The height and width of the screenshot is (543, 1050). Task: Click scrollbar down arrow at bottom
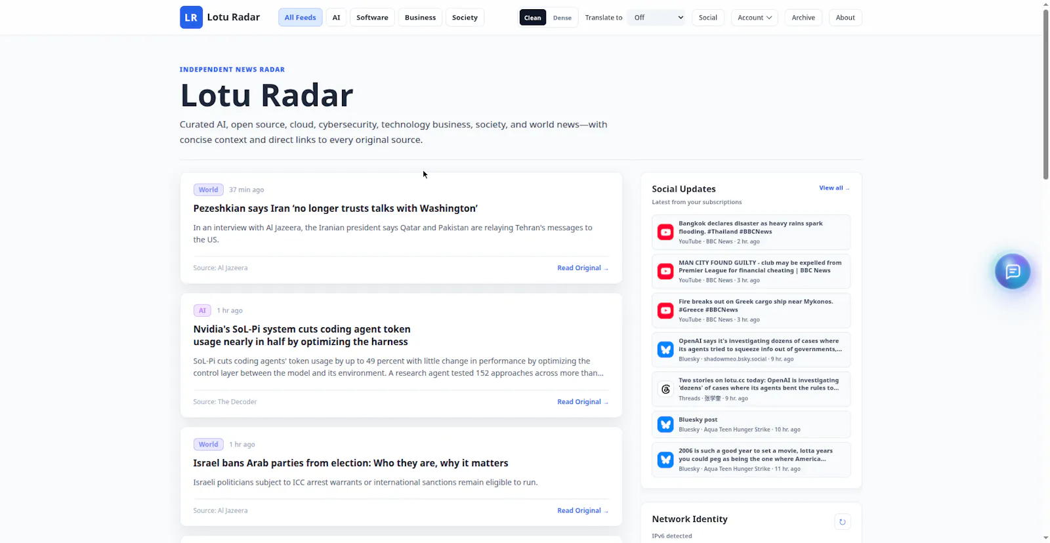[1046, 538]
